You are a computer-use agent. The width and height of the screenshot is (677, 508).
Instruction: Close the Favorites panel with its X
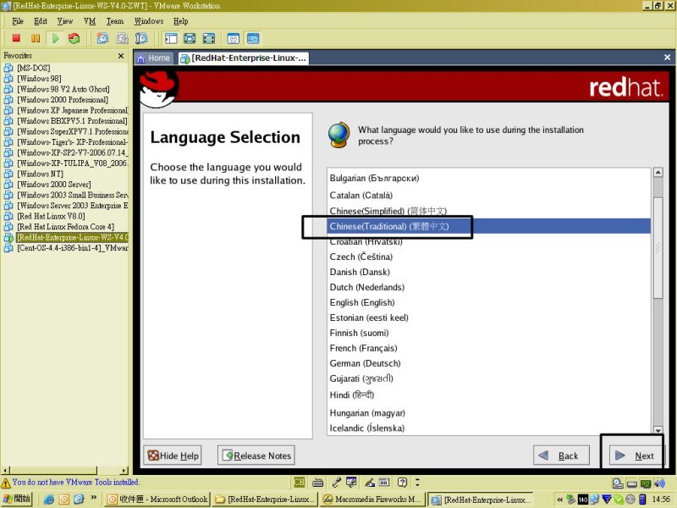point(121,56)
